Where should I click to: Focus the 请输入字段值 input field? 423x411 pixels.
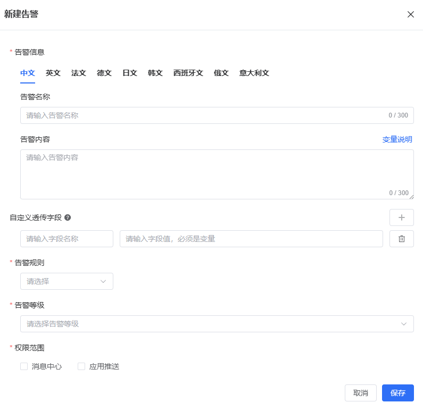point(251,239)
